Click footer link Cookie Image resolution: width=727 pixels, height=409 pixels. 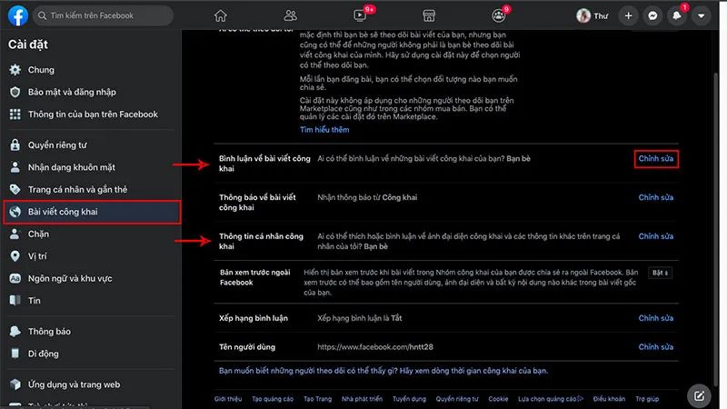(498, 399)
